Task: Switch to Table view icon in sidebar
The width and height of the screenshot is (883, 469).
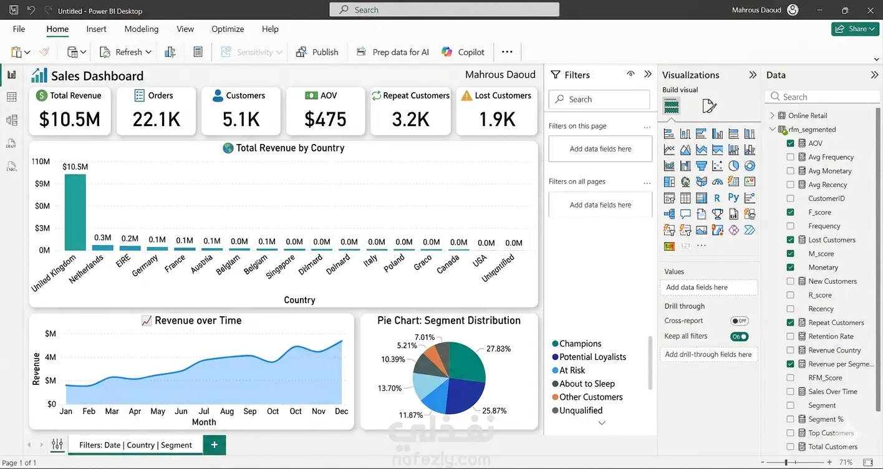Action: tap(11, 97)
